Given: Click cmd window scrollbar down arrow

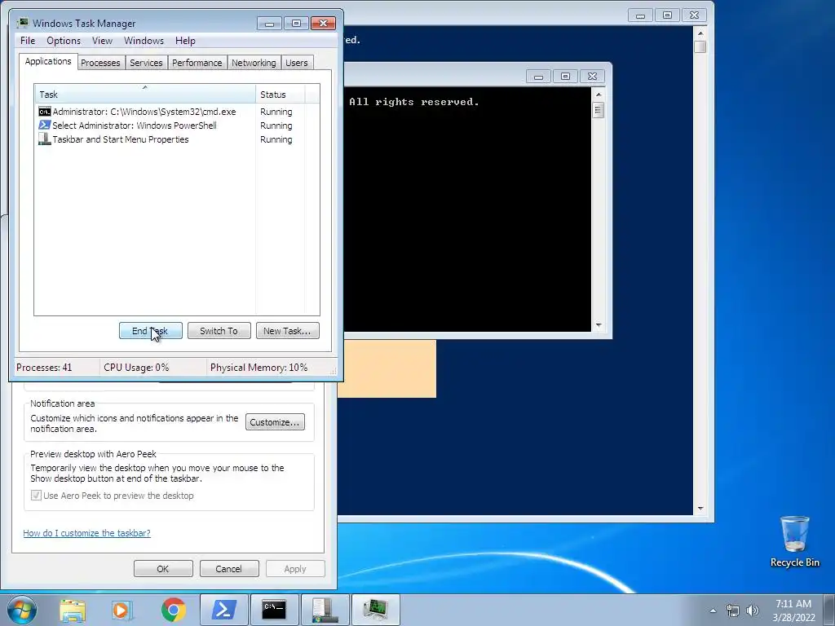Looking at the screenshot, I should click(x=599, y=324).
